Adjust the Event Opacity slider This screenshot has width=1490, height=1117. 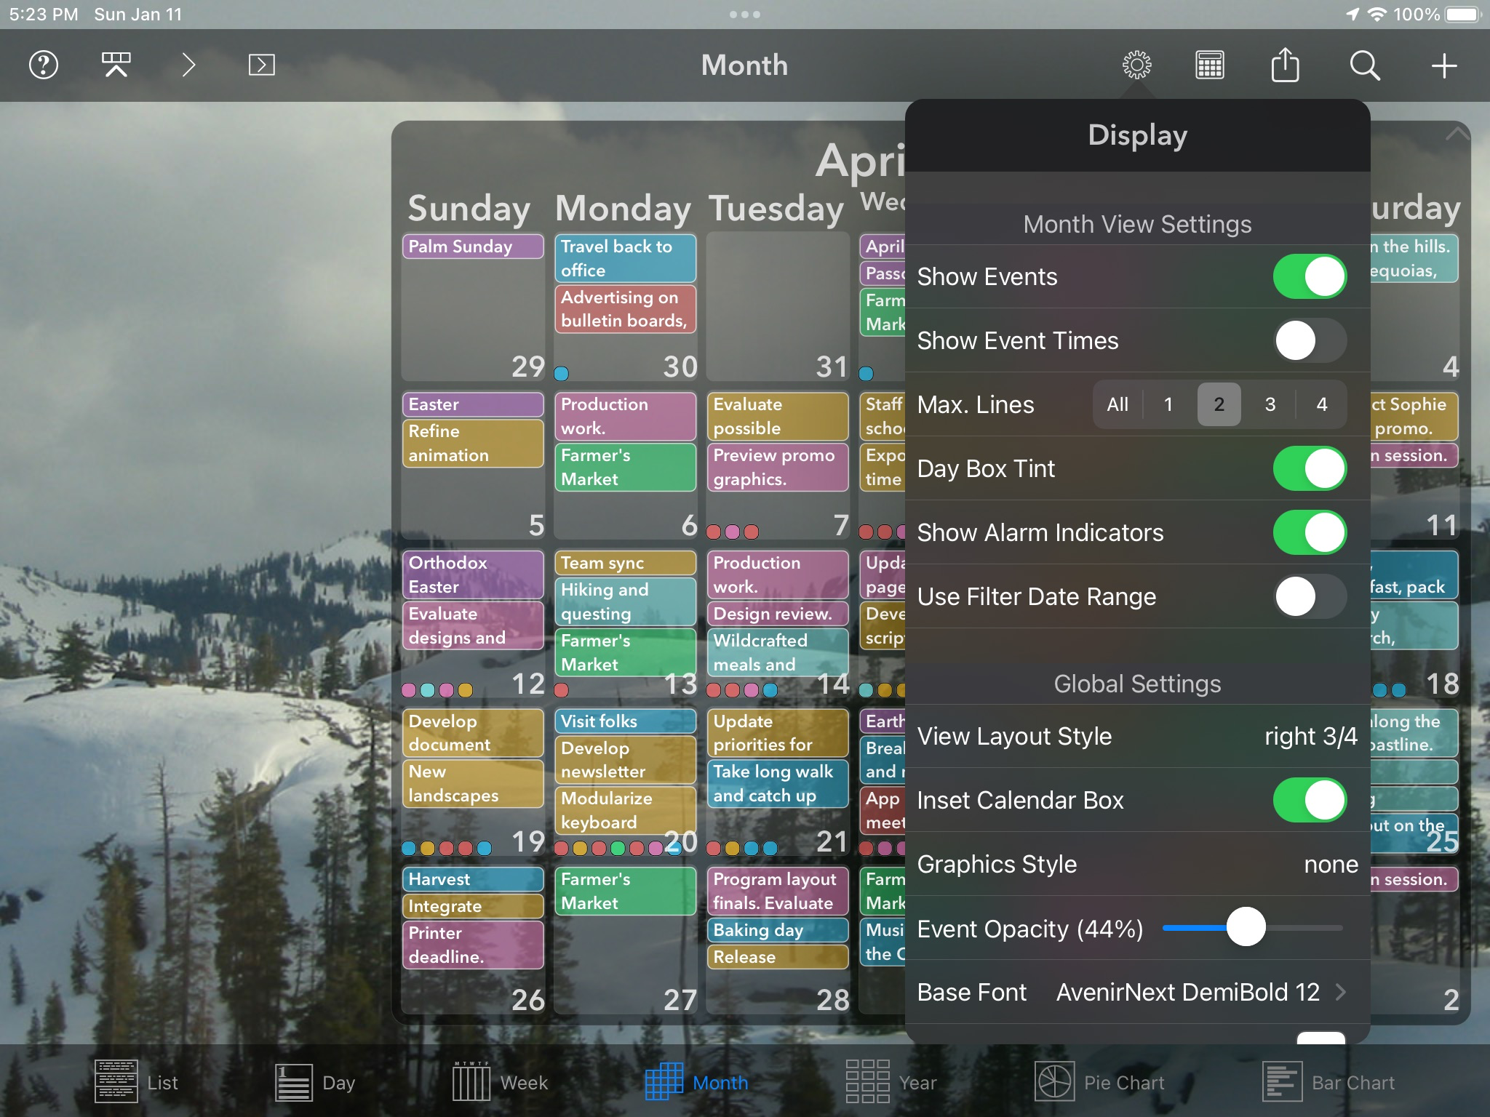tap(1246, 927)
